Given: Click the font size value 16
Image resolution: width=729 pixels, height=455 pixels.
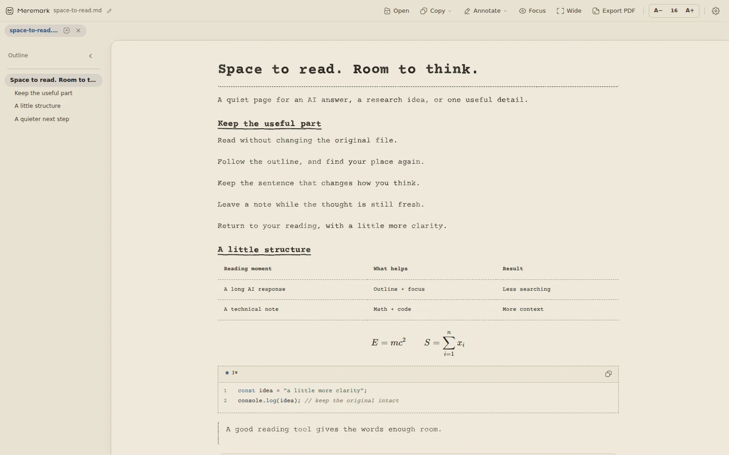Looking at the screenshot, I should 674,10.
